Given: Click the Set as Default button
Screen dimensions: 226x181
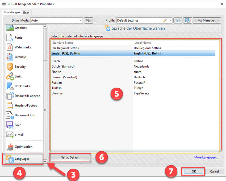Looking at the screenshot, I should pos(70,158).
